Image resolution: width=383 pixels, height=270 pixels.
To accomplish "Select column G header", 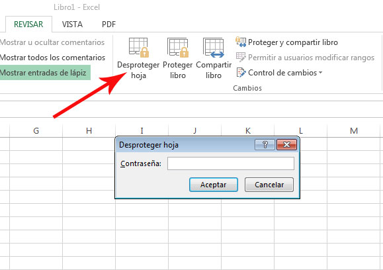I will coord(36,131).
